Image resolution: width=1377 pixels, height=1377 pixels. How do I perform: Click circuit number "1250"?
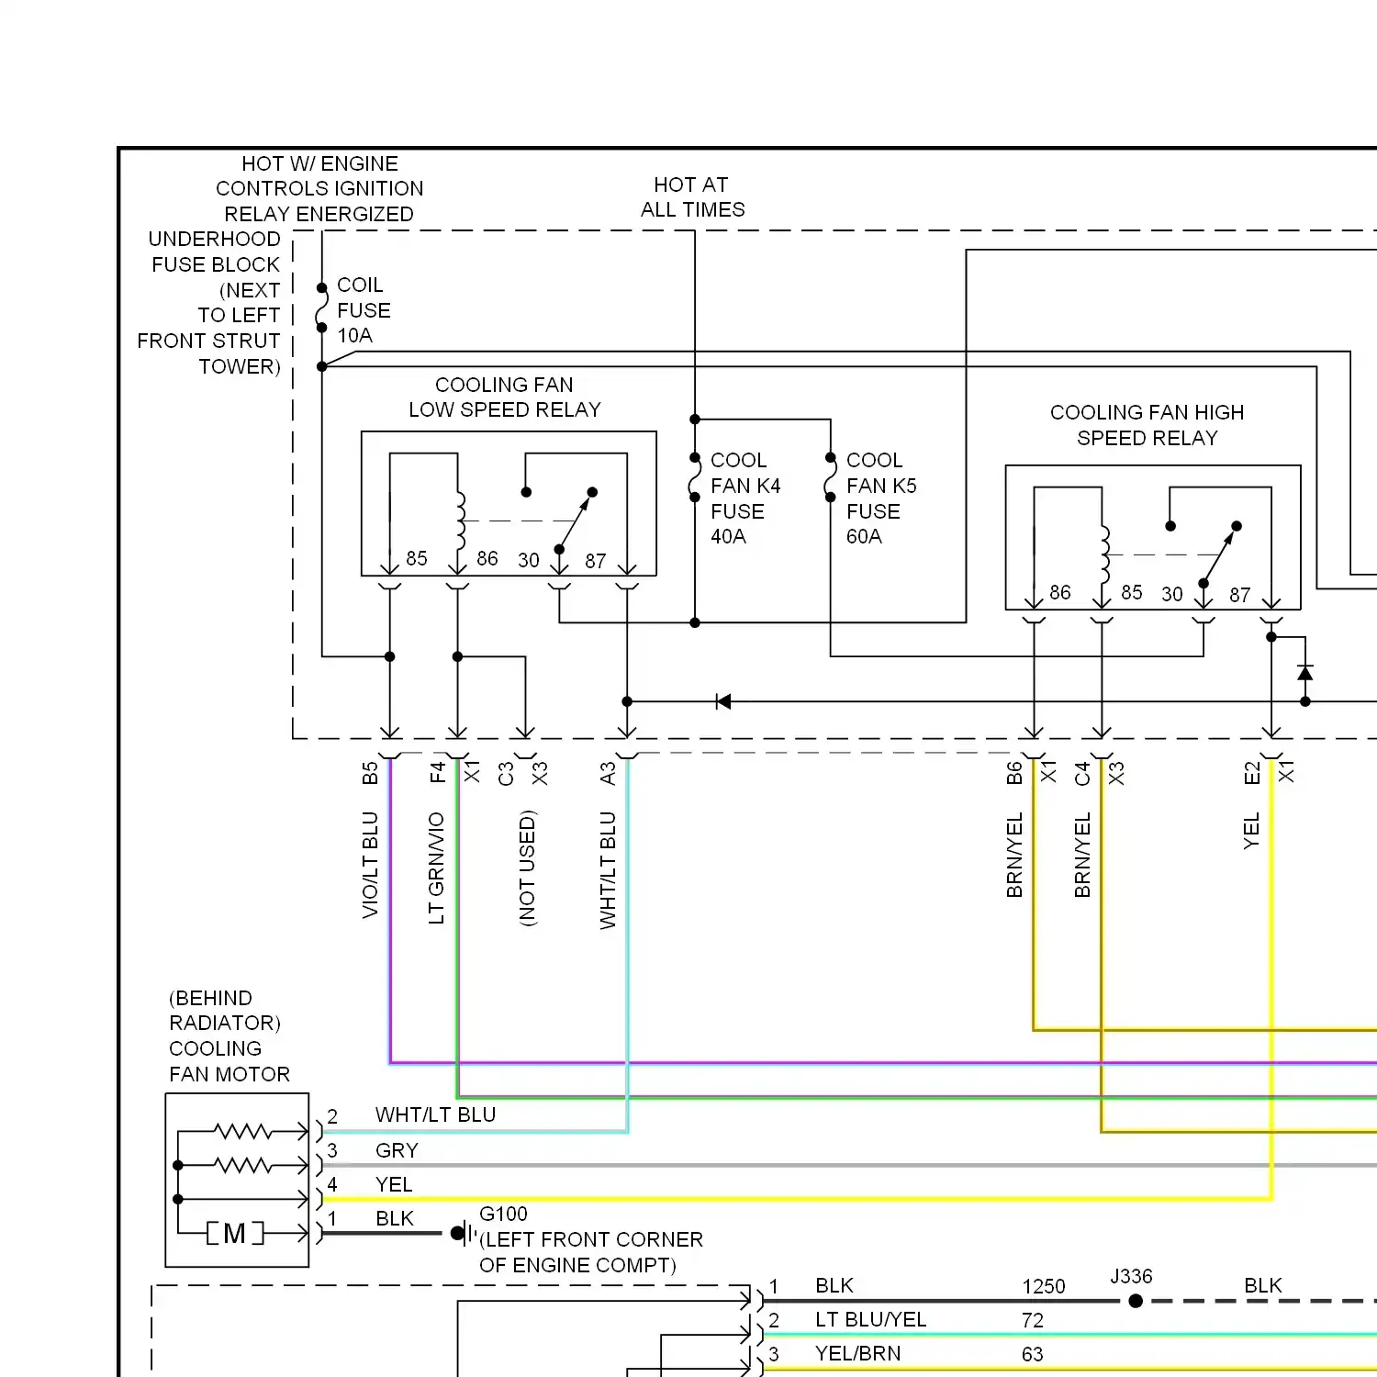pos(1044,1286)
